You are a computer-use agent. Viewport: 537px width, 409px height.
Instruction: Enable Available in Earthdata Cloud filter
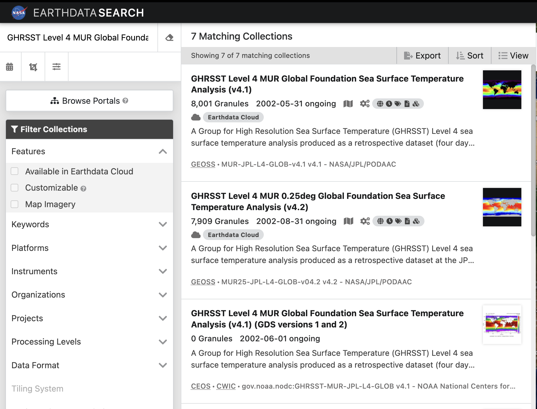point(15,171)
